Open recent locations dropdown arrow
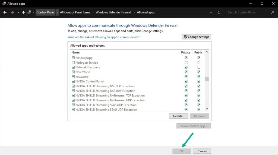The height and width of the screenshot is (155, 278). [18, 12]
